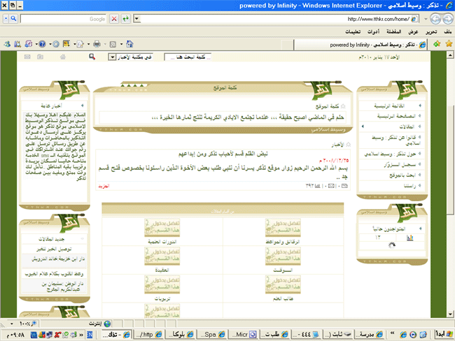Click the browser Stop (red X) button

click(x=115, y=20)
